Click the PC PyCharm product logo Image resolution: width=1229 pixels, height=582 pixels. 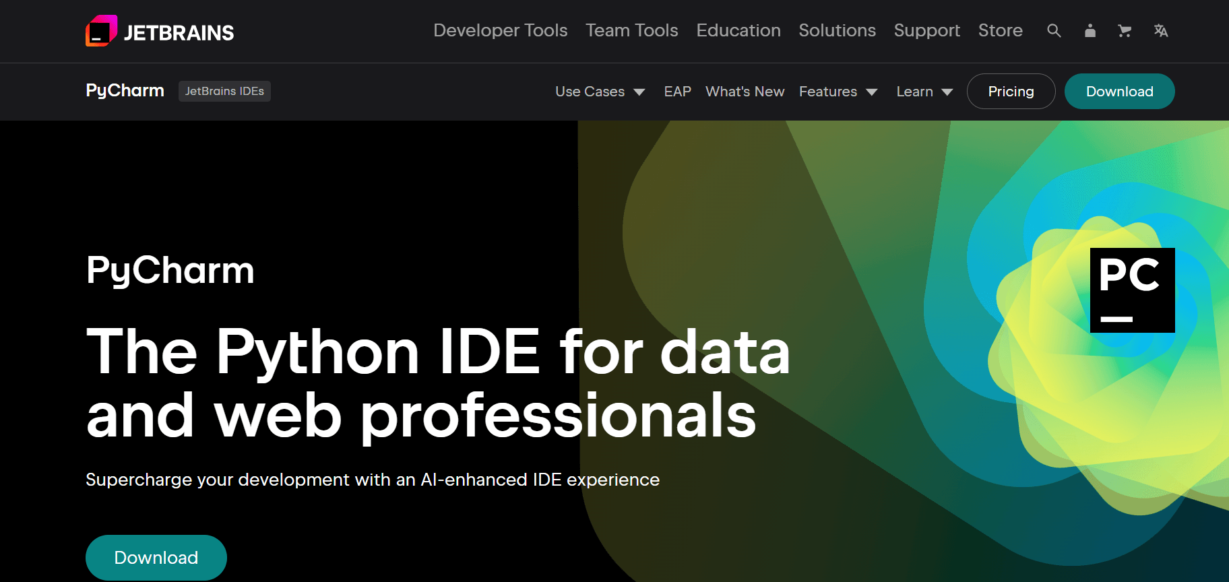click(x=1133, y=290)
